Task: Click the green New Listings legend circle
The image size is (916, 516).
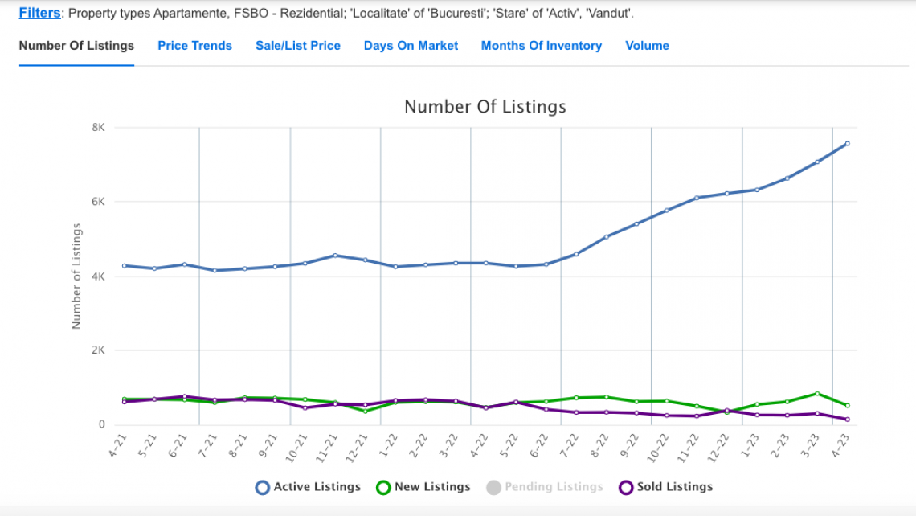Action: click(x=383, y=487)
